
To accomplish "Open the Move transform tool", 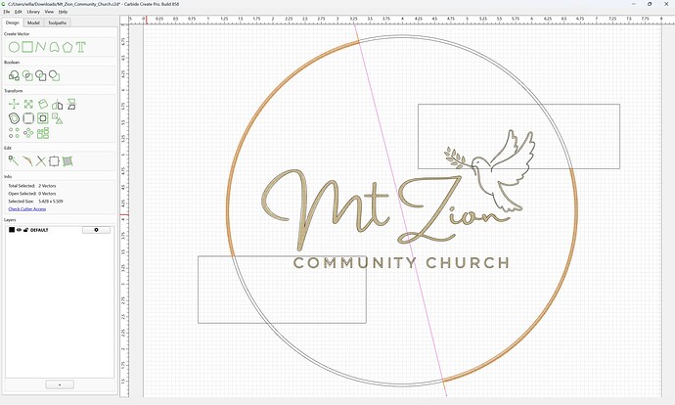I will point(14,104).
